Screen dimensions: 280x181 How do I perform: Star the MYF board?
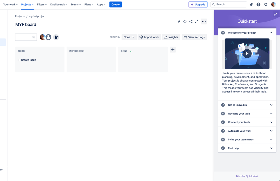point(185,22)
